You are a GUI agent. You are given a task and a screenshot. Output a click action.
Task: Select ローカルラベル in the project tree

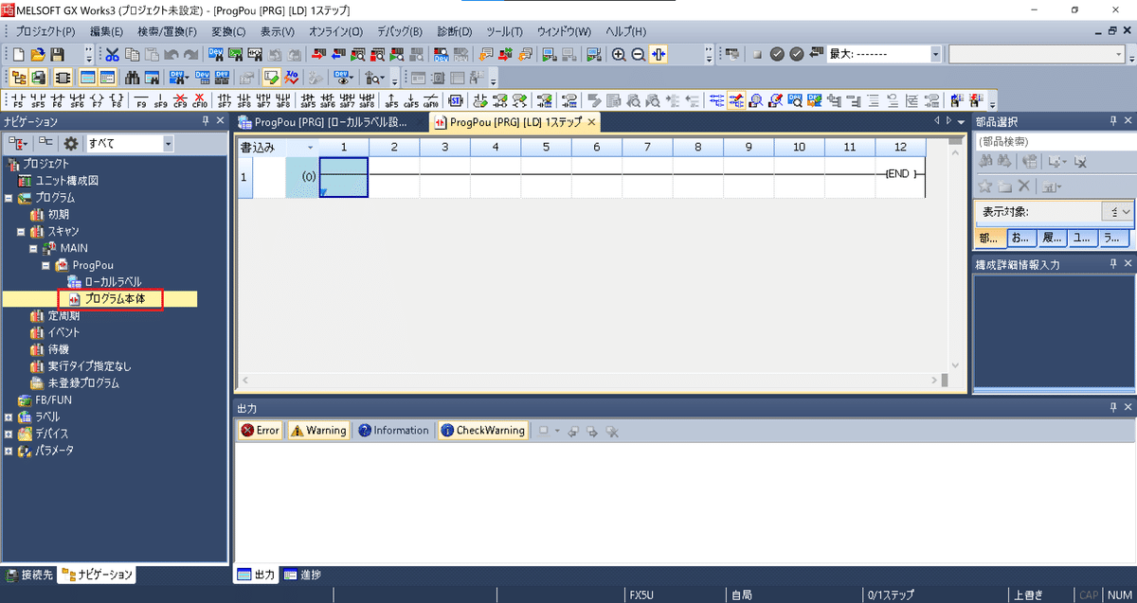coord(114,282)
